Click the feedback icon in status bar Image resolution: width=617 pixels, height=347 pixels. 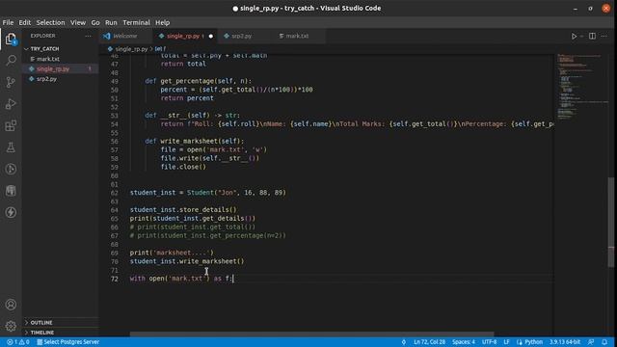(591, 342)
